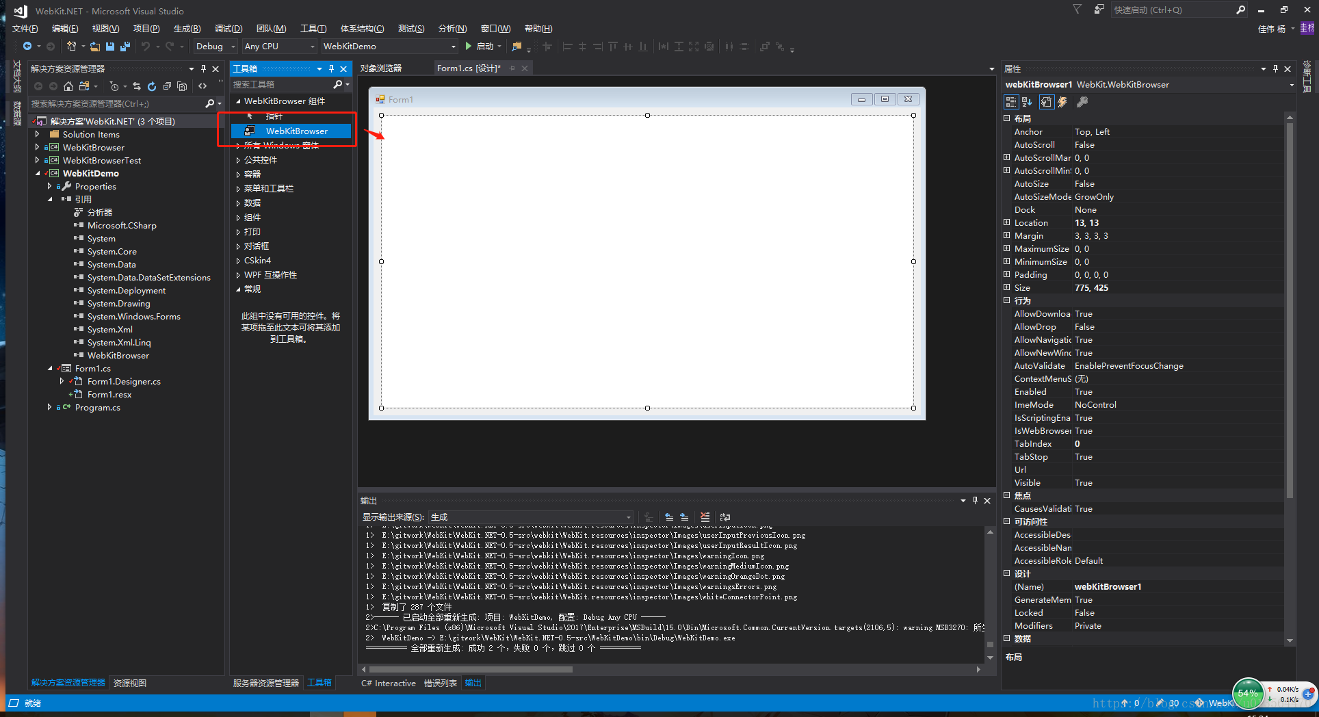Select the 指针 pointer tool in toolbox
The width and height of the screenshot is (1319, 717).
(x=274, y=116)
